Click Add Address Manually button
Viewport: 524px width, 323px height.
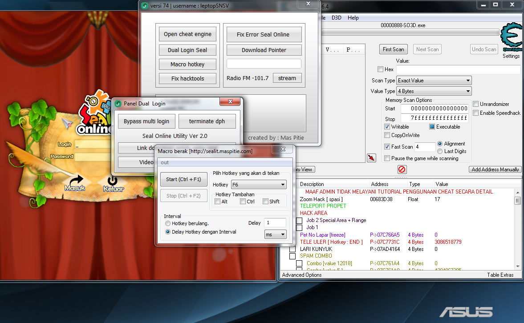(x=495, y=170)
